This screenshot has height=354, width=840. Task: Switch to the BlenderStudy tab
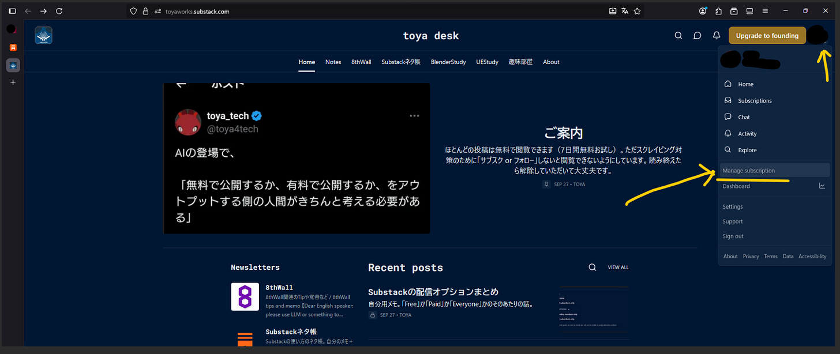pyautogui.click(x=448, y=62)
